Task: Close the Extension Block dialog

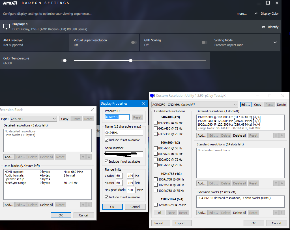Action: (92, 110)
